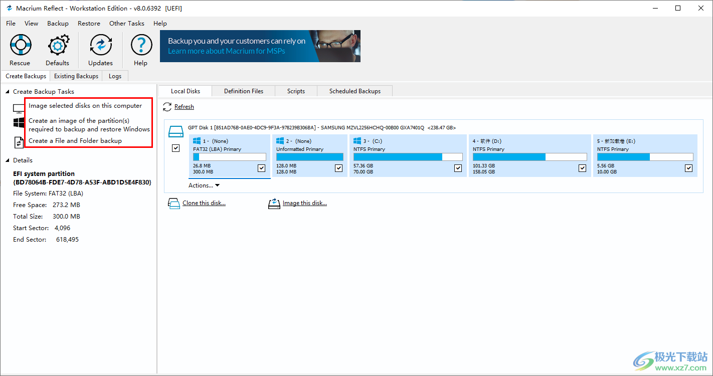Click the MSP advertisement banner image

pyautogui.click(x=260, y=46)
